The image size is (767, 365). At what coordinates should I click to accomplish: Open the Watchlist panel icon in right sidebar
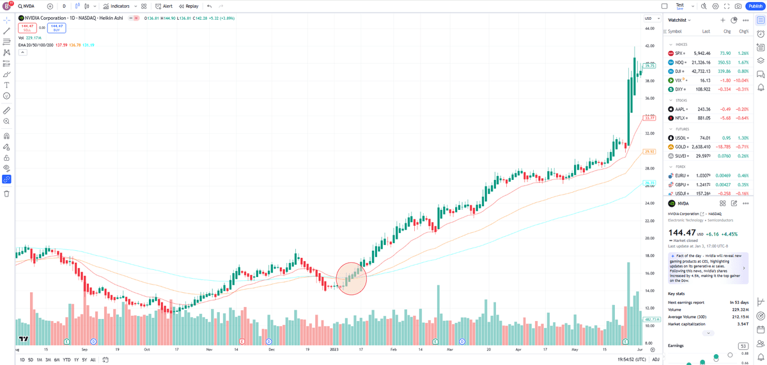click(x=761, y=20)
